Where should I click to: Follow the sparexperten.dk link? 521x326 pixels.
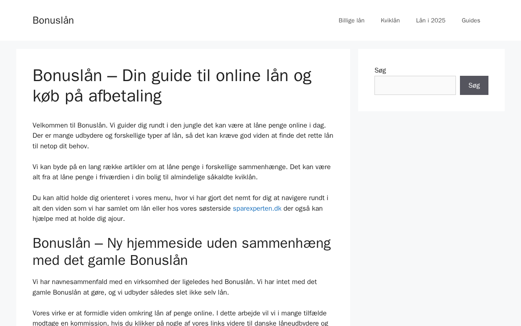[257, 208]
